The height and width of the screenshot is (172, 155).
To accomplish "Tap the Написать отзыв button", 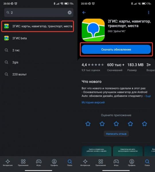I will pos(116,134).
